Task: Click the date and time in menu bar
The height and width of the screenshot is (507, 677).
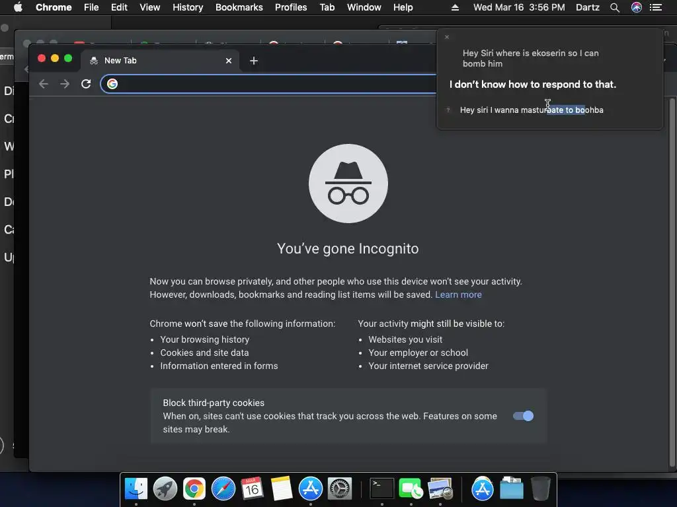Action: [x=519, y=7]
